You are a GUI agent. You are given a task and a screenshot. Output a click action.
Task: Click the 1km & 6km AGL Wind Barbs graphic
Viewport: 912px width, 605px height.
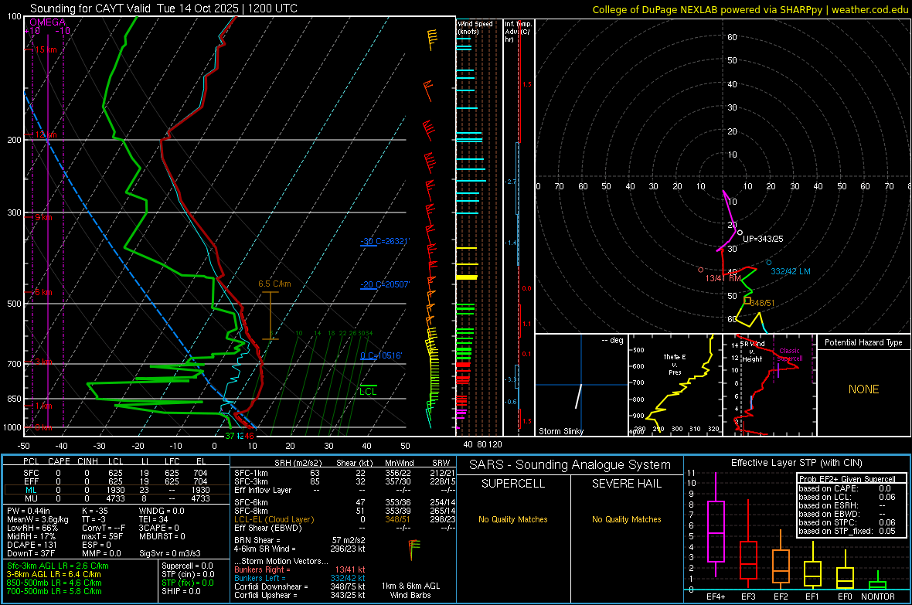pos(413,549)
